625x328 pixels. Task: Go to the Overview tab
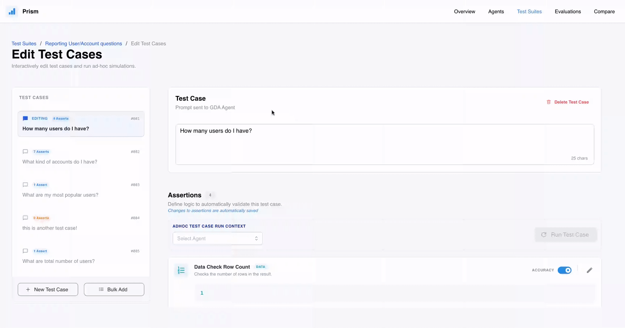pyautogui.click(x=465, y=12)
